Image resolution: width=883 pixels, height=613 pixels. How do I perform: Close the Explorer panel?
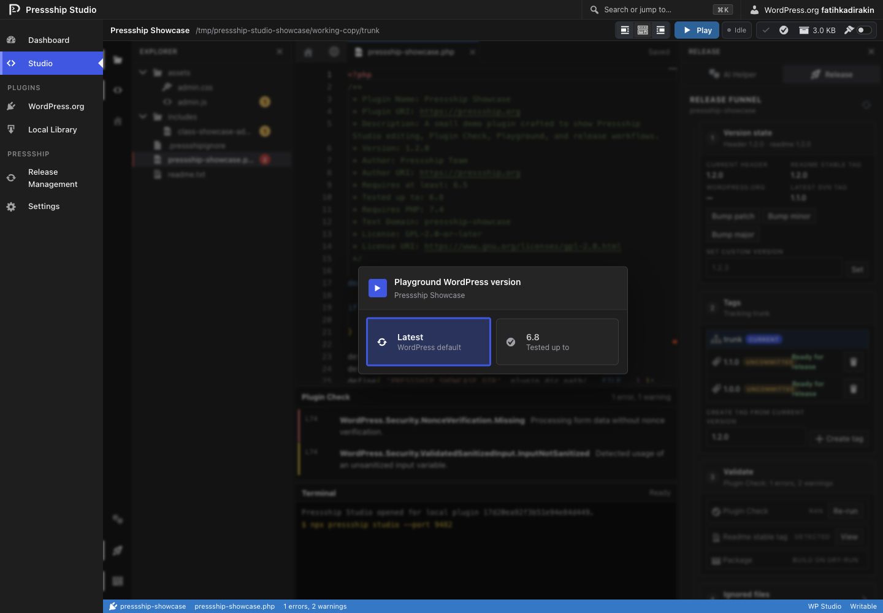pyautogui.click(x=280, y=51)
